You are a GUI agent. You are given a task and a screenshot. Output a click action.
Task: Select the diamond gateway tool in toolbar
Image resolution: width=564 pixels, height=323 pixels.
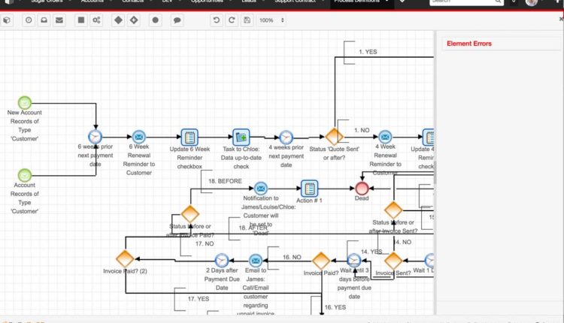pos(118,20)
